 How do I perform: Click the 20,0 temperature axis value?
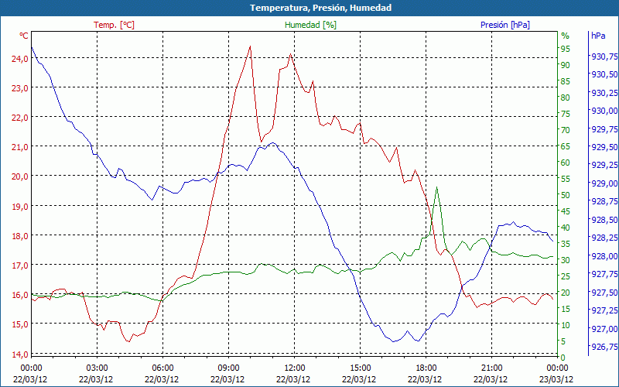pos(20,176)
